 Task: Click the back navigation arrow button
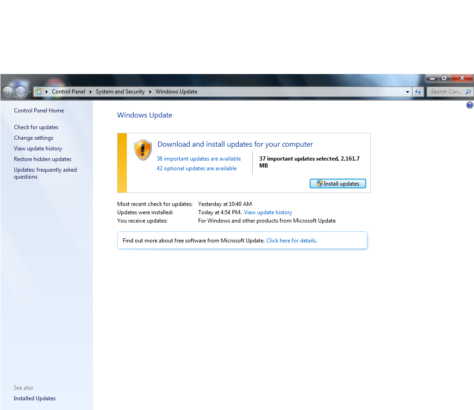(8, 92)
